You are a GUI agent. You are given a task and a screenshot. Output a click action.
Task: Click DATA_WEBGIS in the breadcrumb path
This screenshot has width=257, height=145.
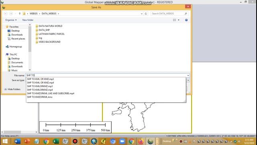(x=49, y=13)
